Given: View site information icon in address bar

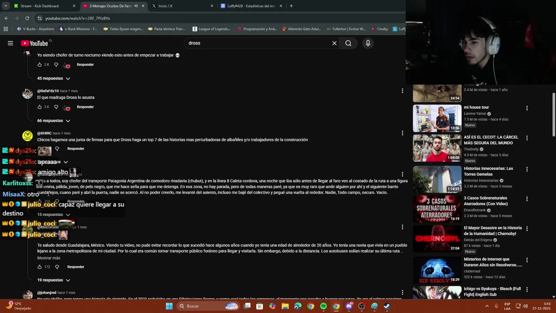Looking at the screenshot, I should [x=40, y=18].
